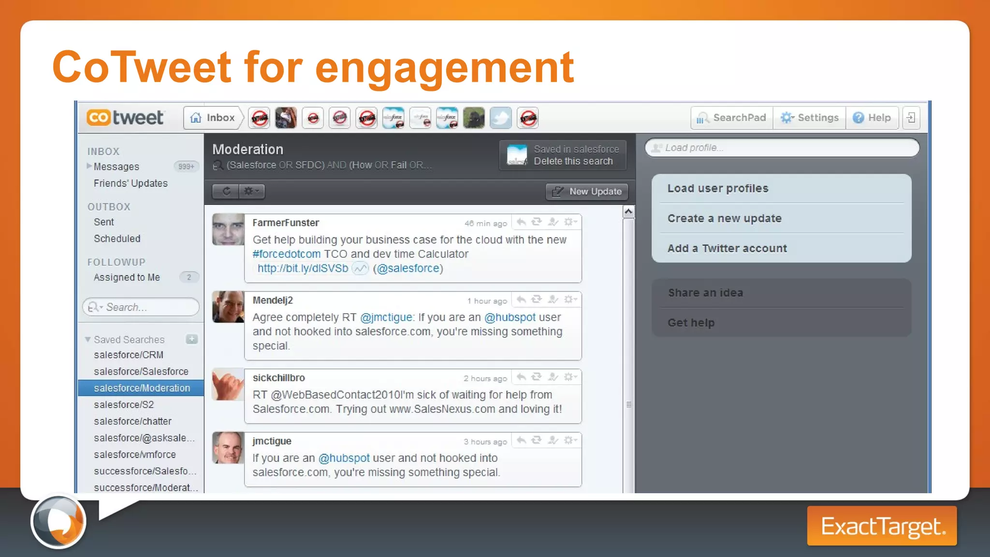990x557 pixels.
Task: Click the sign out icon
Action: [x=911, y=117]
